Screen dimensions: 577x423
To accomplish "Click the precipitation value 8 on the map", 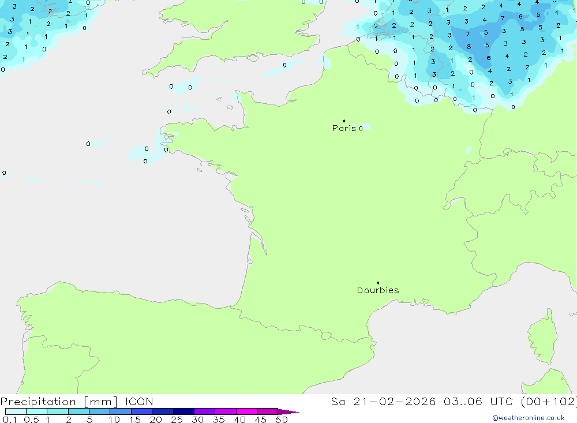I will (x=469, y=47).
